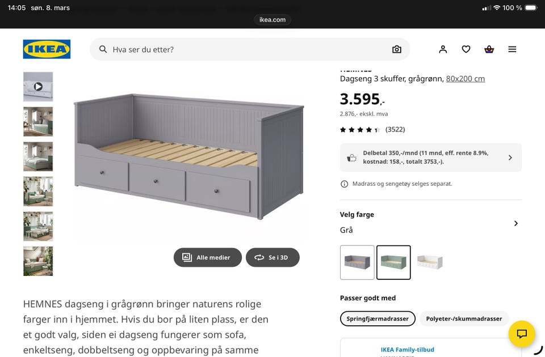
Task: Expand the Delbetal payment details
Action: (x=510, y=158)
